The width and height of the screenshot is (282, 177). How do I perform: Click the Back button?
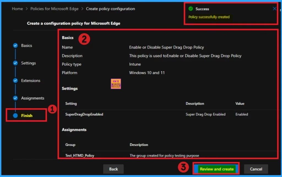pos(113,169)
